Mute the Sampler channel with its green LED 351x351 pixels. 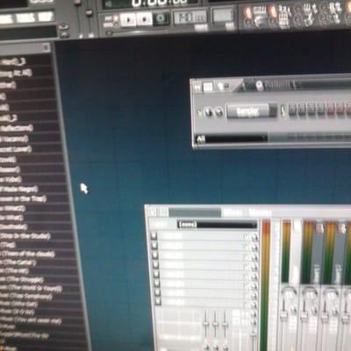pyautogui.click(x=200, y=112)
